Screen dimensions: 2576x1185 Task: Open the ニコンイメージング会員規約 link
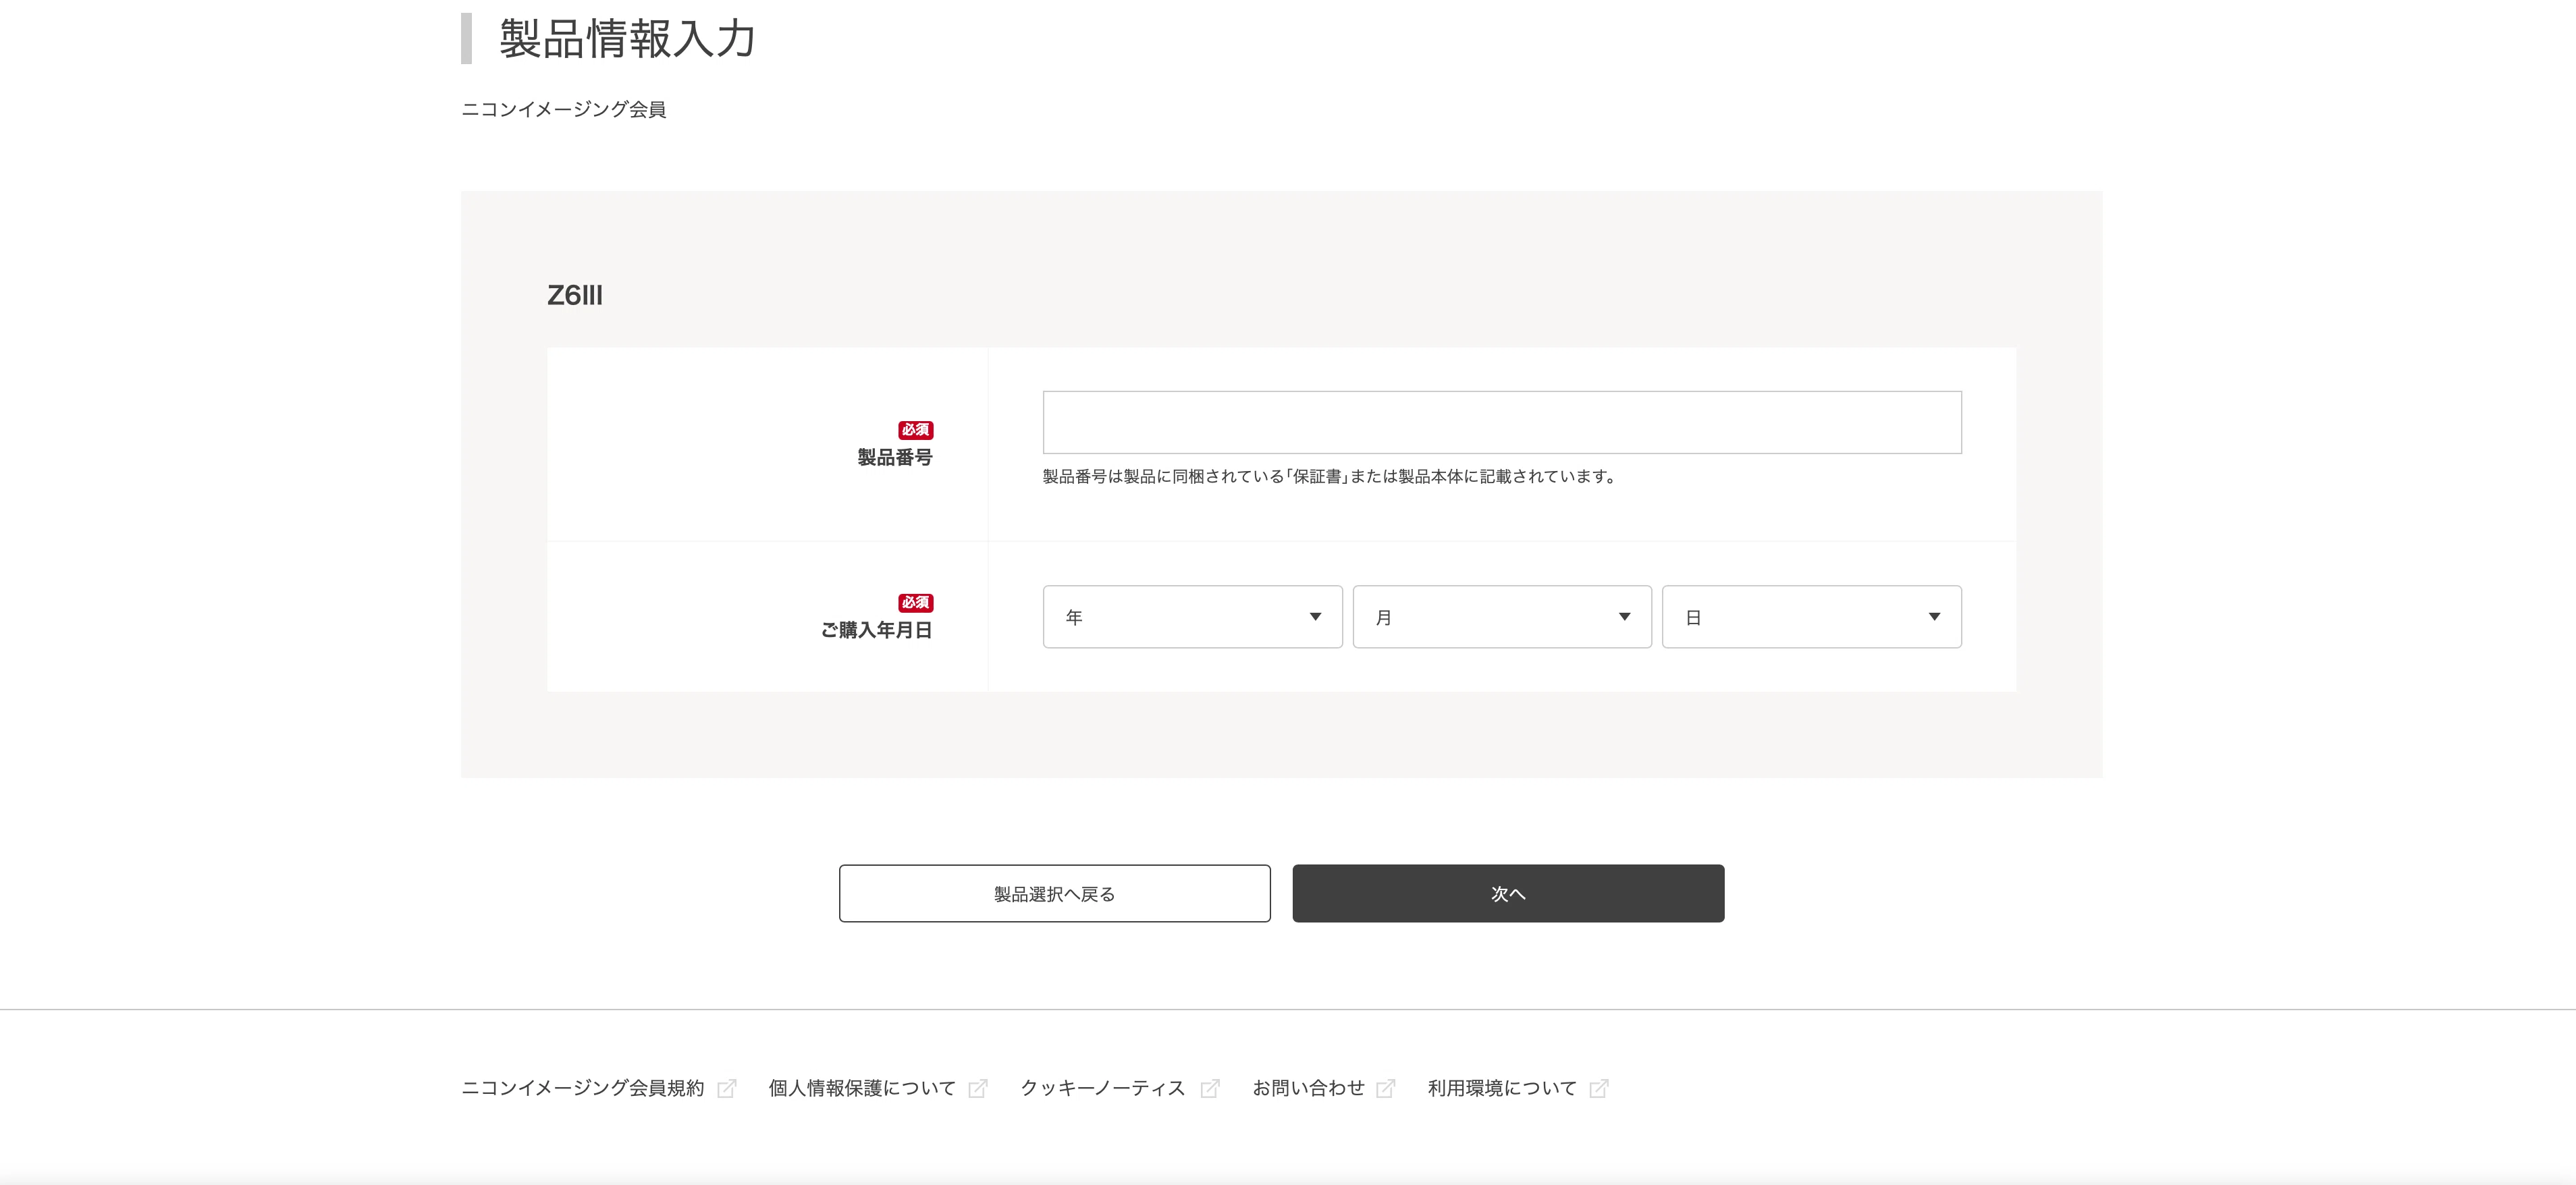click(x=583, y=1088)
